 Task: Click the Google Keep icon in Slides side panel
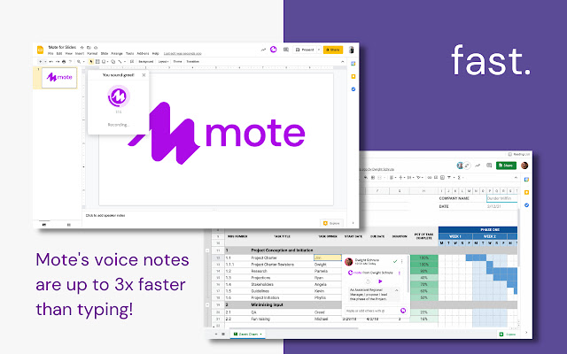[353, 77]
